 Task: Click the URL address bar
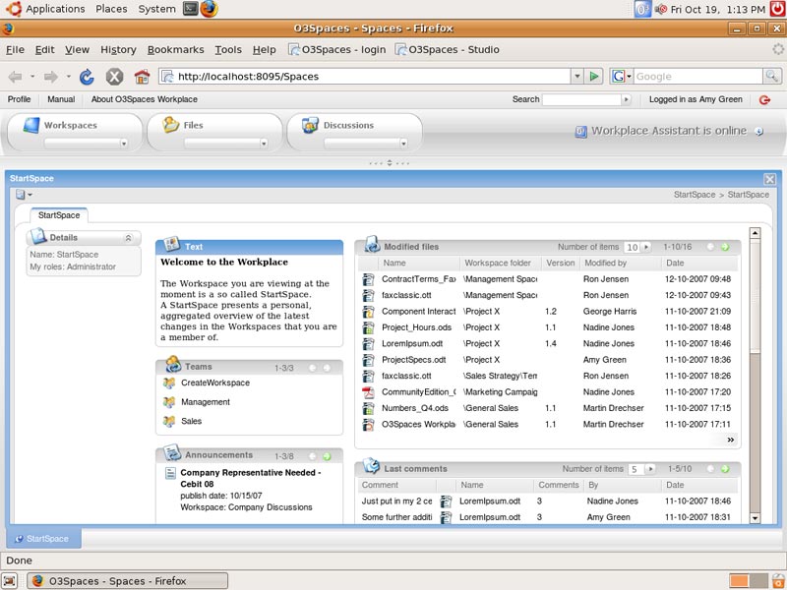point(365,77)
